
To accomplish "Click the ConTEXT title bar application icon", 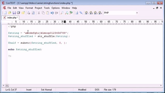I will point(3,3).
